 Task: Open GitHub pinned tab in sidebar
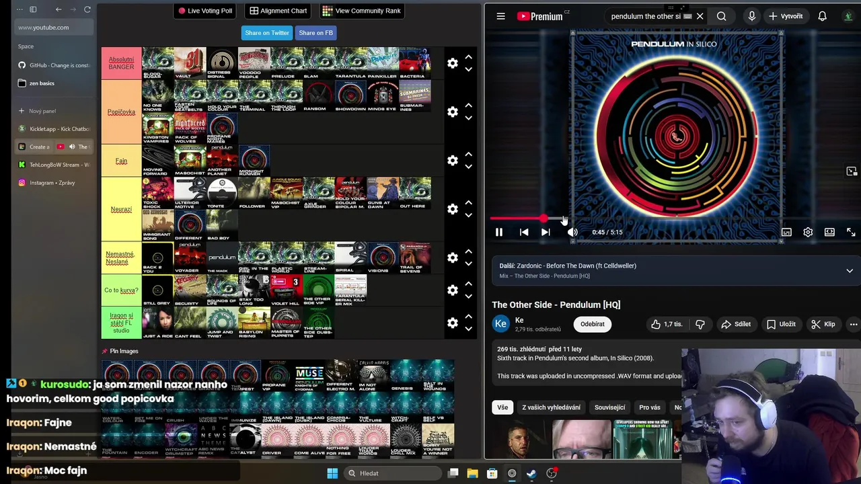54,65
